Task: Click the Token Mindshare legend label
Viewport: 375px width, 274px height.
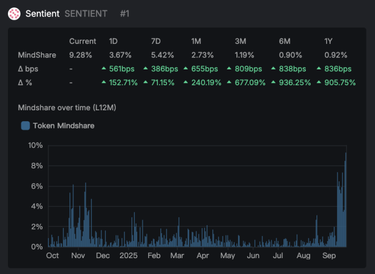Action: coord(64,126)
